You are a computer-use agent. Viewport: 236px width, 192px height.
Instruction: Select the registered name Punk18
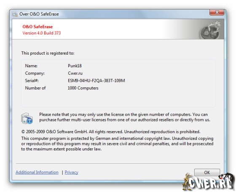click(75, 66)
